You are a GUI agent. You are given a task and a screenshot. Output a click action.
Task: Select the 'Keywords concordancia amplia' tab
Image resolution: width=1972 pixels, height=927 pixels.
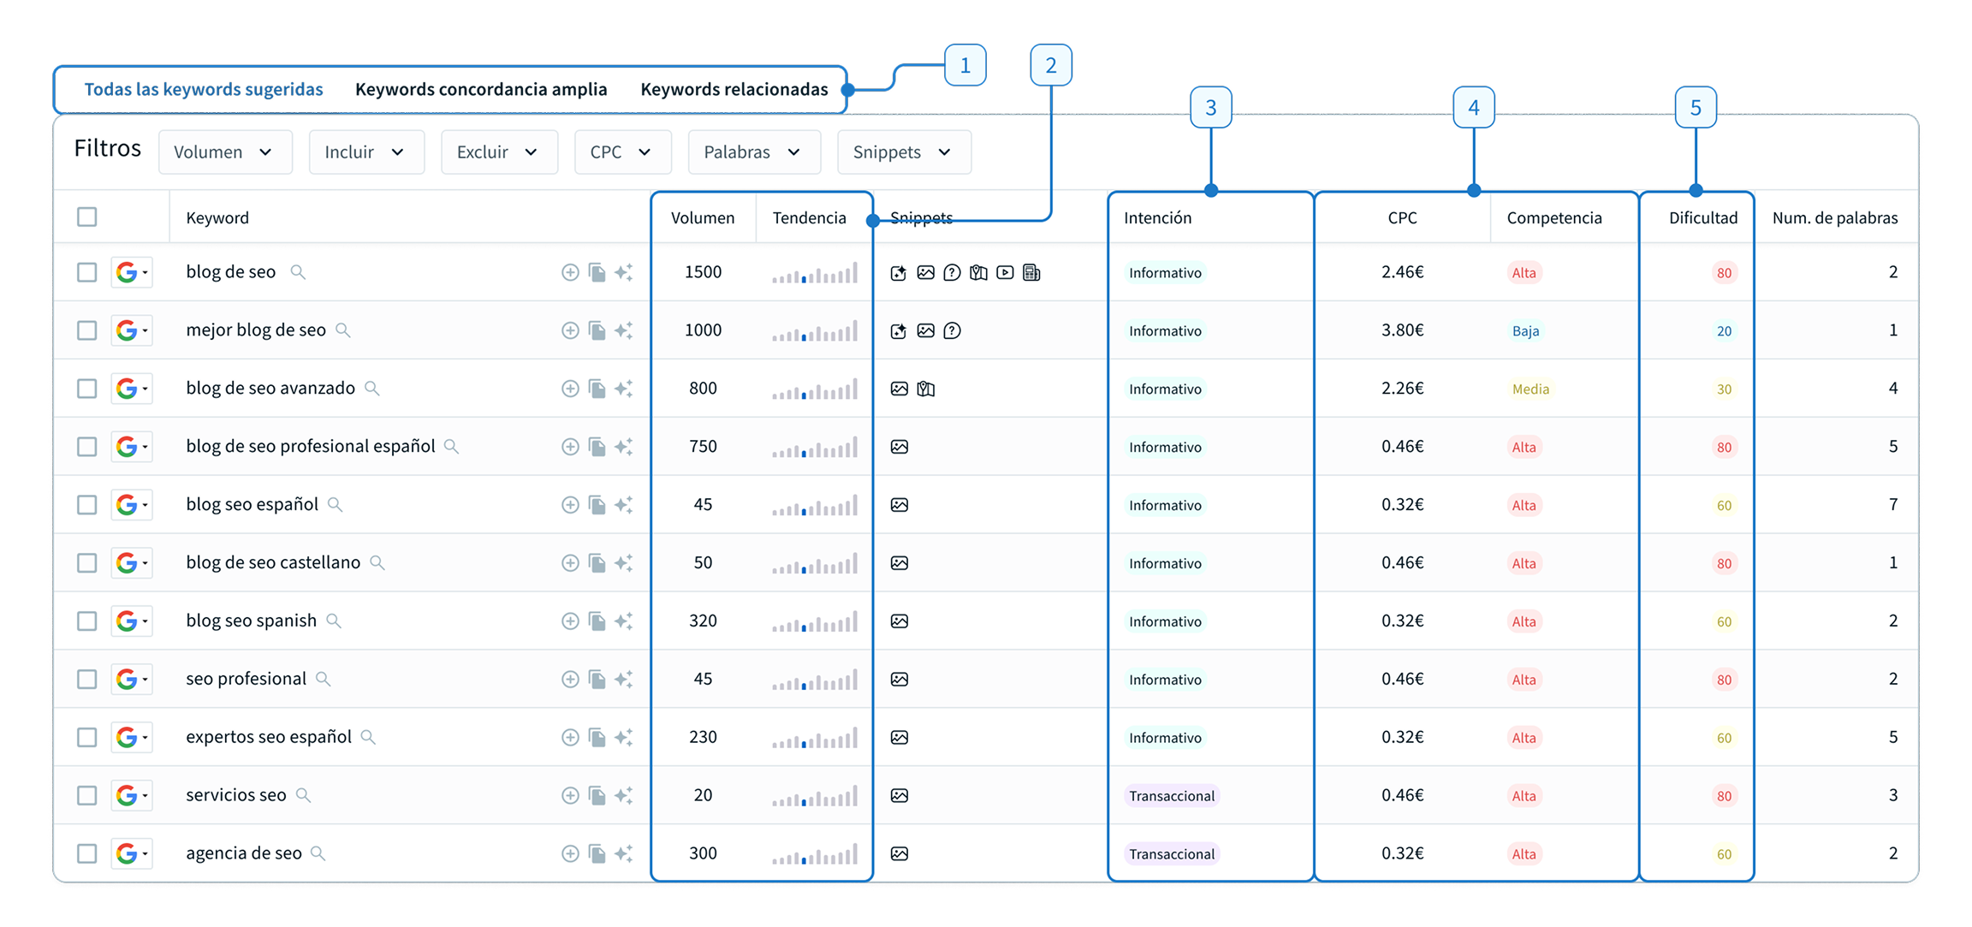(x=481, y=88)
